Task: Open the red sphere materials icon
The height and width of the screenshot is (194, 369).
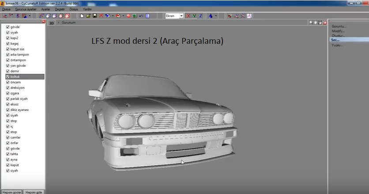Action: (x=128, y=16)
